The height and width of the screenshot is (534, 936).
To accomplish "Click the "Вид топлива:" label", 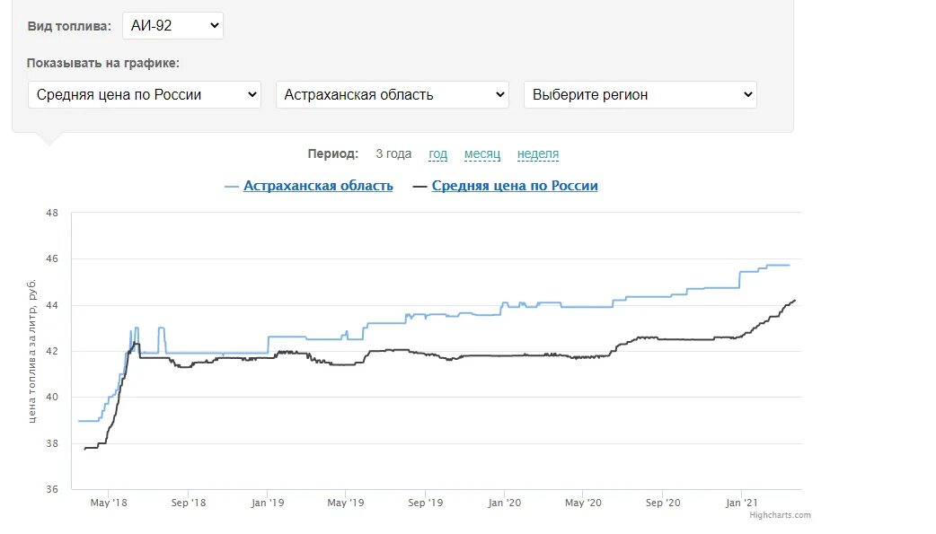I will [69, 26].
